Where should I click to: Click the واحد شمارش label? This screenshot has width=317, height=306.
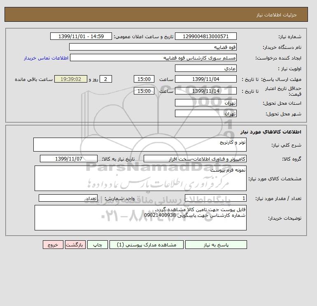(119, 198)
